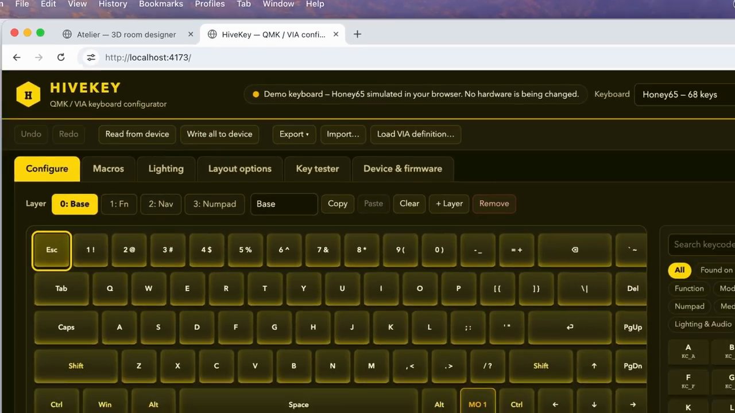Go to Device & firmware tab
This screenshot has width=735, height=413.
(x=403, y=169)
